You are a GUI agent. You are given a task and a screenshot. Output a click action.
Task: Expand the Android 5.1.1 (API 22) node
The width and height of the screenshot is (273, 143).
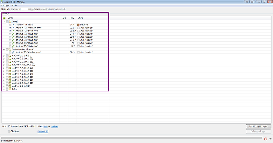pyautogui.click(x=4, y=59)
